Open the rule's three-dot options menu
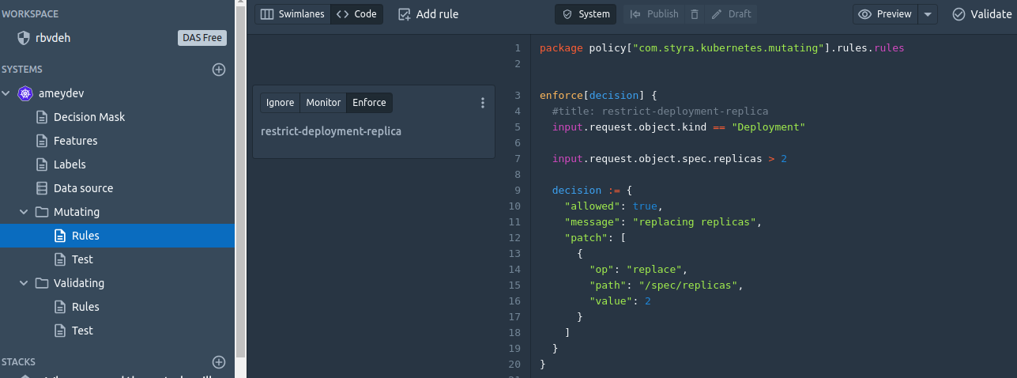This screenshot has width=1017, height=378. click(x=483, y=103)
